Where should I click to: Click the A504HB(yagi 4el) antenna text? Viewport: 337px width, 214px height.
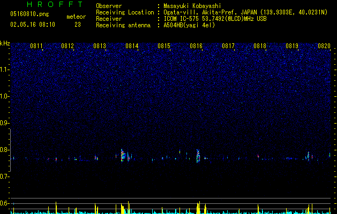point(189,25)
